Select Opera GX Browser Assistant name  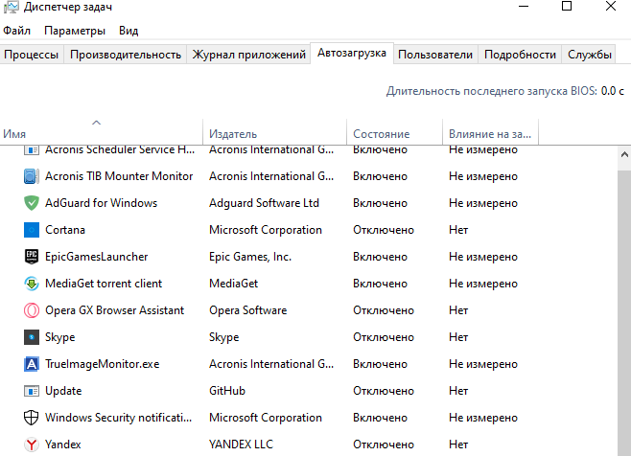click(x=115, y=310)
